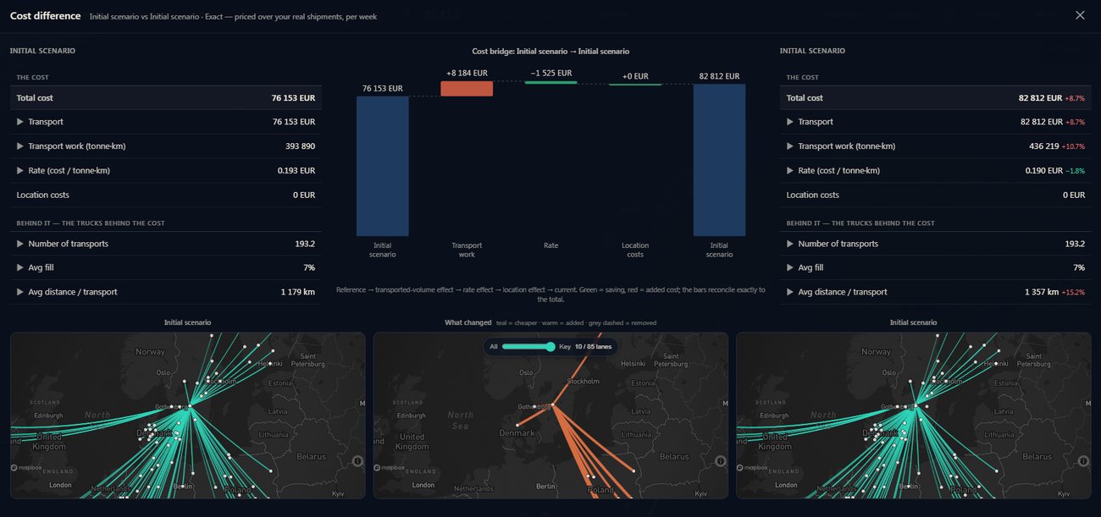Click the Berlin label on the What changed map
Viewport: 1101px width, 517px height.
[545, 487]
